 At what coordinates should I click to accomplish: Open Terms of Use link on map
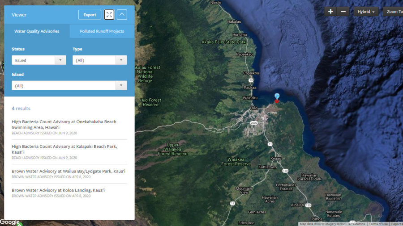378,224
